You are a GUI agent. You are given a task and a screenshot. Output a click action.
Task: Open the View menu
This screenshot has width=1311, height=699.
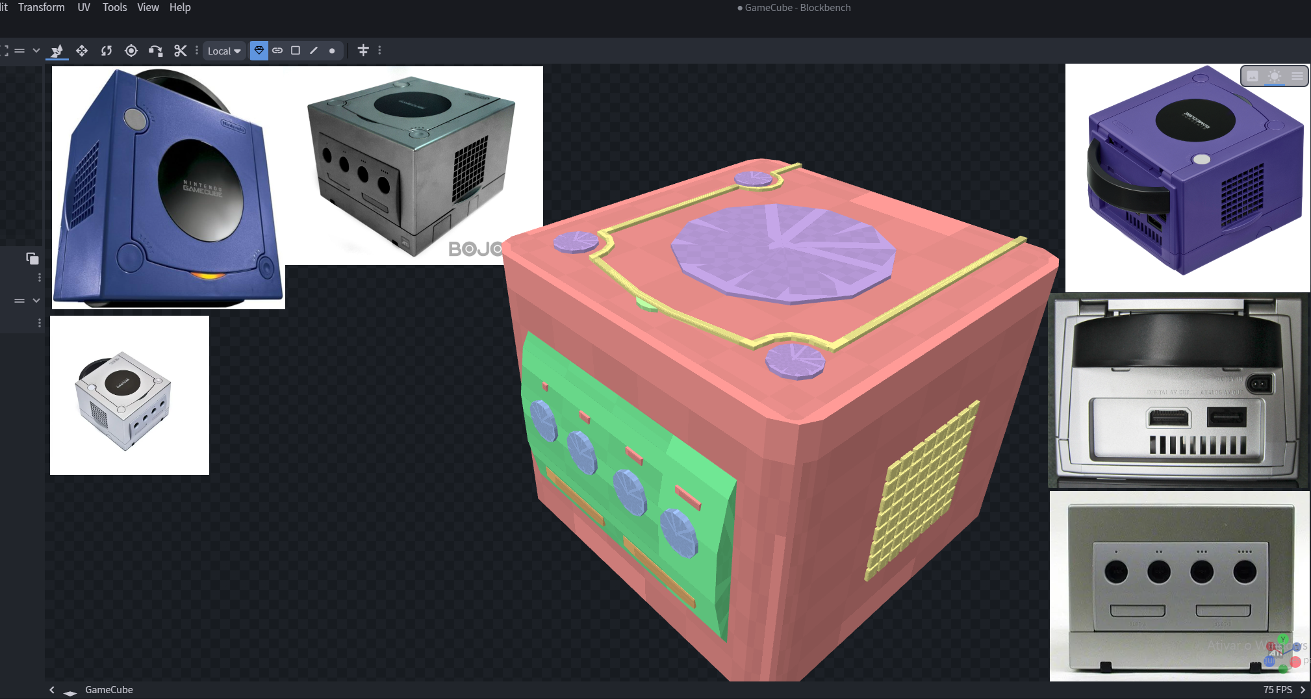148,8
